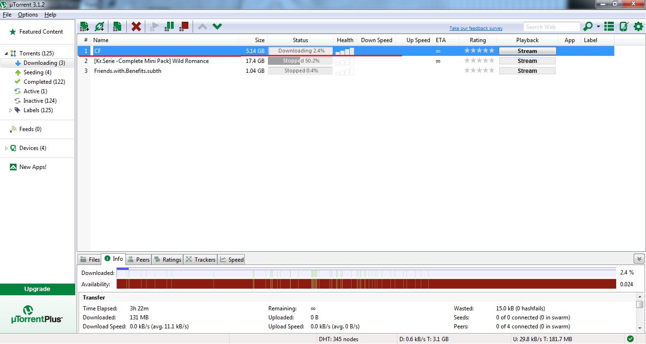This screenshot has width=646, height=344.
Task: Switch to the Speed tab
Action: (231, 259)
